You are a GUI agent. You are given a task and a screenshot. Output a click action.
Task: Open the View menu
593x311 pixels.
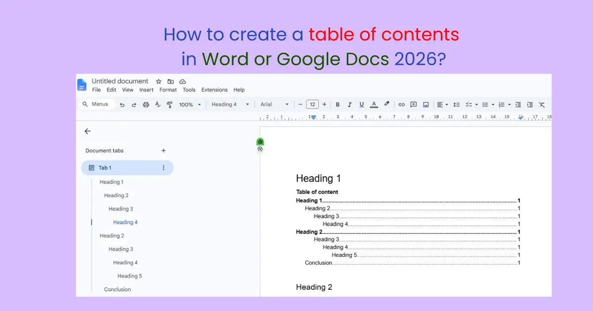pos(128,90)
